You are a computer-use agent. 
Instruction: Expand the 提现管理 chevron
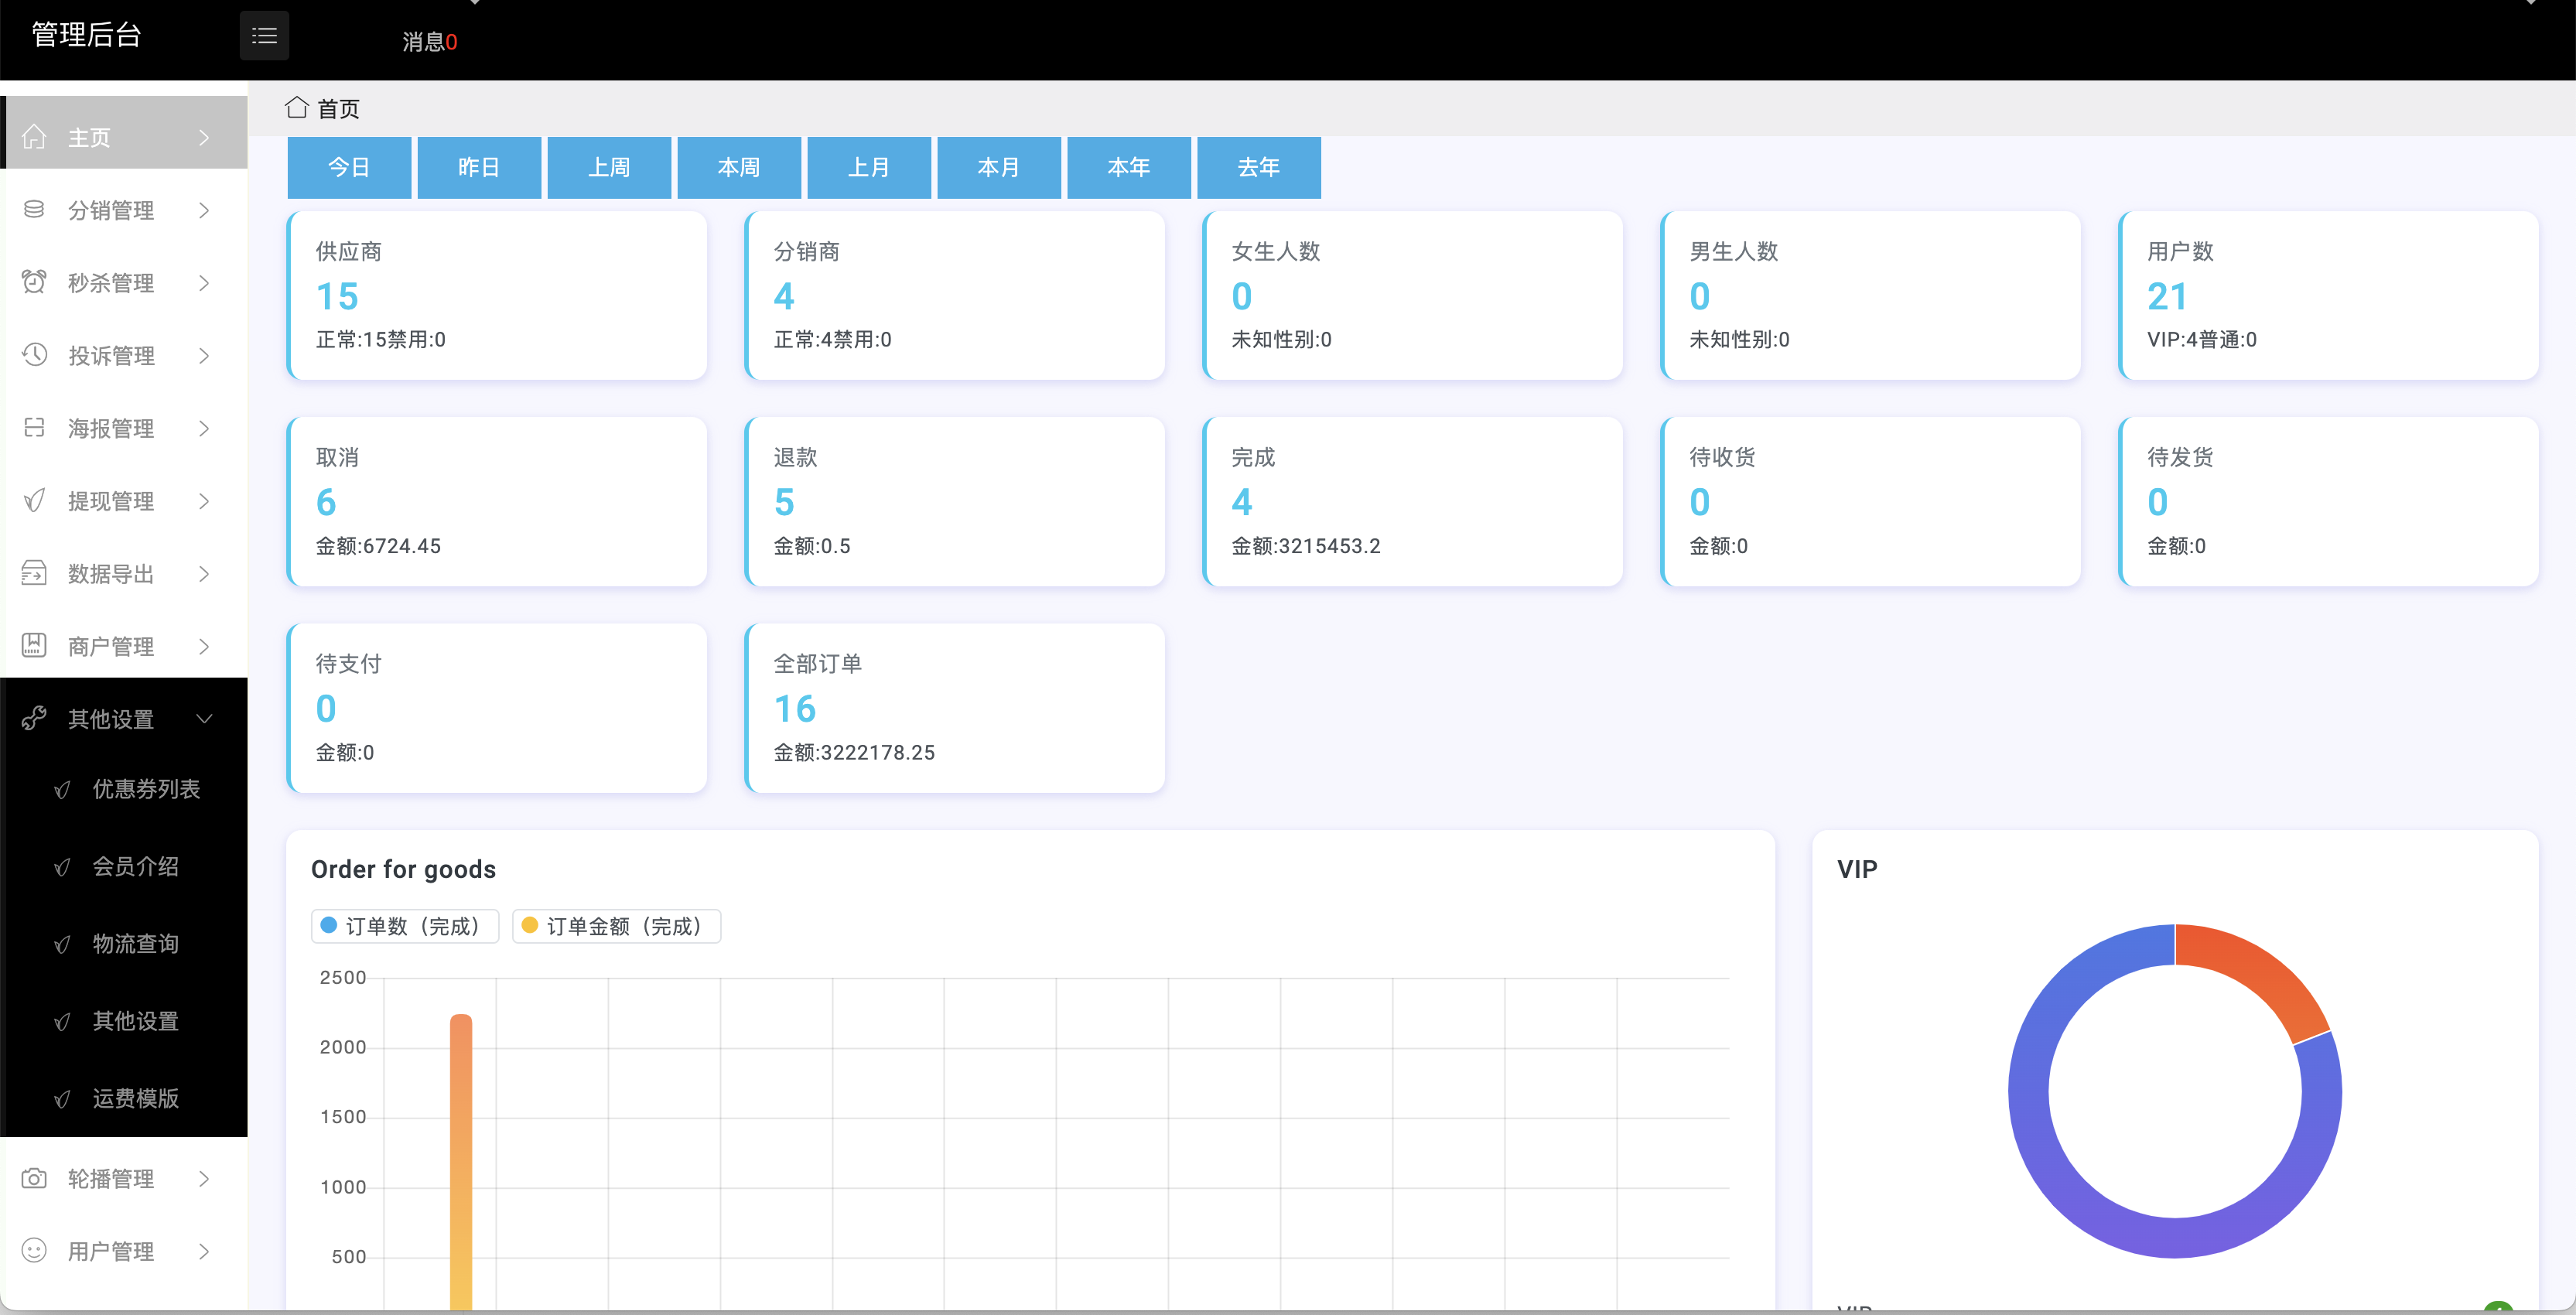[x=204, y=501]
